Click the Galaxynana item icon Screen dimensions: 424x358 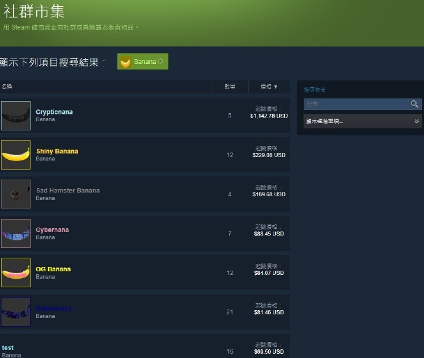(16, 312)
